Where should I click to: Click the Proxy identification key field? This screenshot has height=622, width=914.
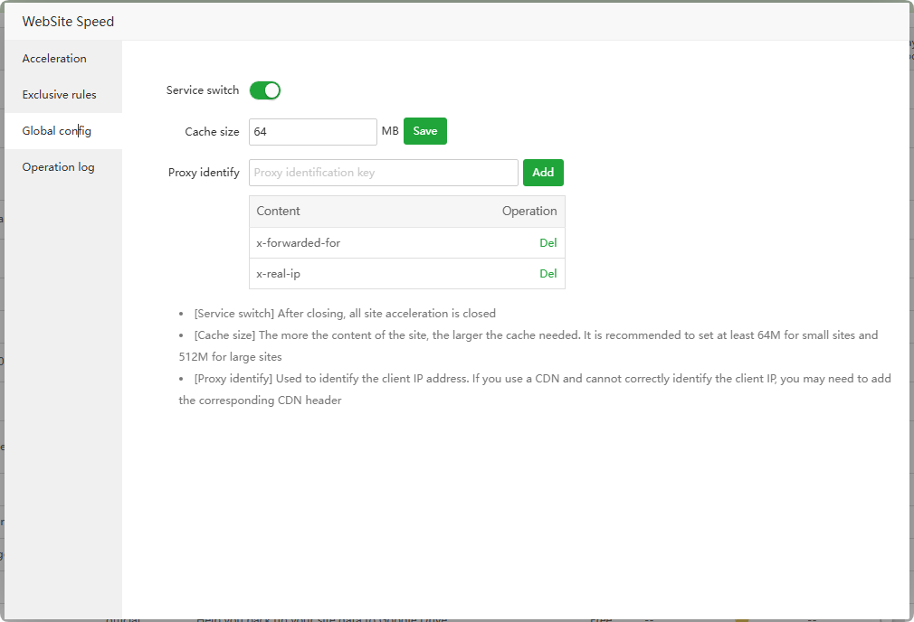[x=383, y=173]
